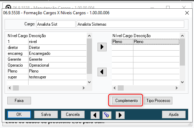194x128 pixels.
Task: Click right list horizontal scroll-left arrow
Action: (x=115, y=88)
